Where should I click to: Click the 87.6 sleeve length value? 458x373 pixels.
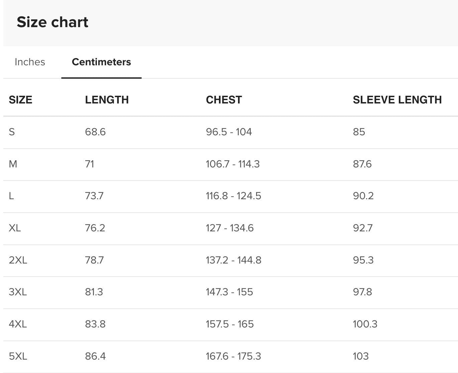pos(362,164)
